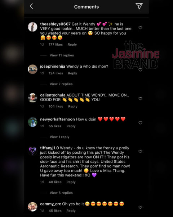Like calientechula's comment with the heart
Image resolution: width=173 pixels, height=217 pixels.
(140, 98)
